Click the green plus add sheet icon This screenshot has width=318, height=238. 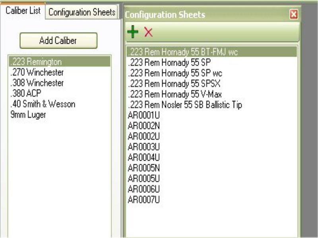[133, 32]
